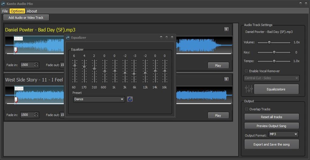The width and height of the screenshot is (310, 160).
Task: Open the About menu
Action: [32, 11]
